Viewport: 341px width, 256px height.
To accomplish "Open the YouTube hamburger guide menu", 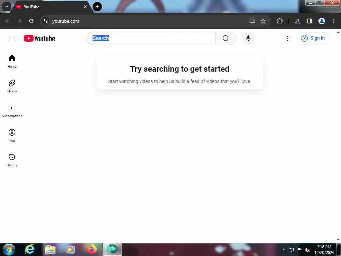I will click(12, 38).
